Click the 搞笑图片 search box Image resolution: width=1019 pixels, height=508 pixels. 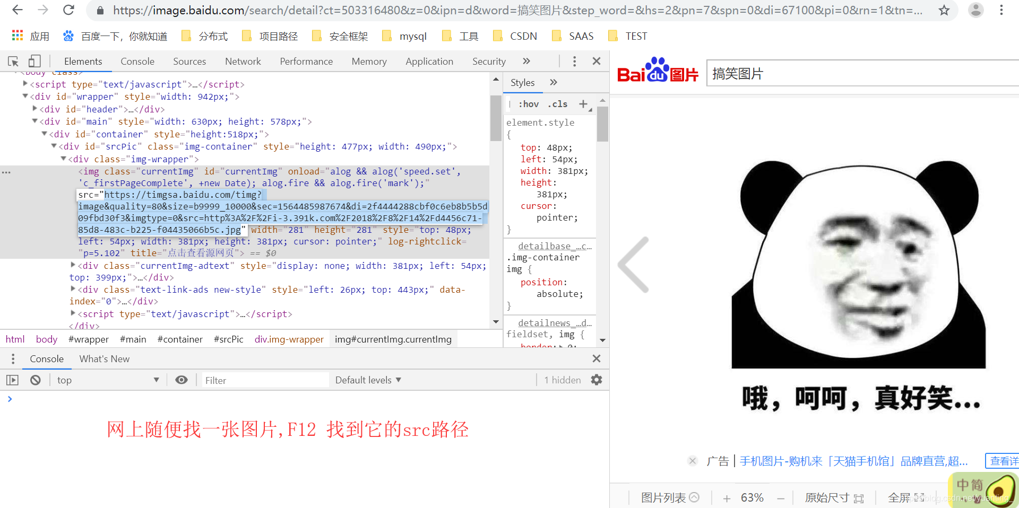pyautogui.click(x=862, y=73)
